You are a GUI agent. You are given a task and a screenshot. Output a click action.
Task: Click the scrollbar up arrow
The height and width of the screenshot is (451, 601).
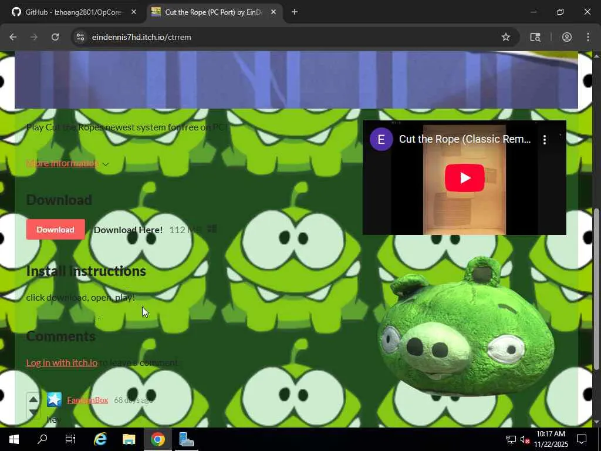[596, 56]
